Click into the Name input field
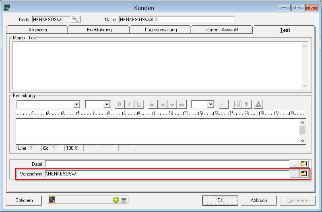322x212 pixels. click(x=177, y=20)
